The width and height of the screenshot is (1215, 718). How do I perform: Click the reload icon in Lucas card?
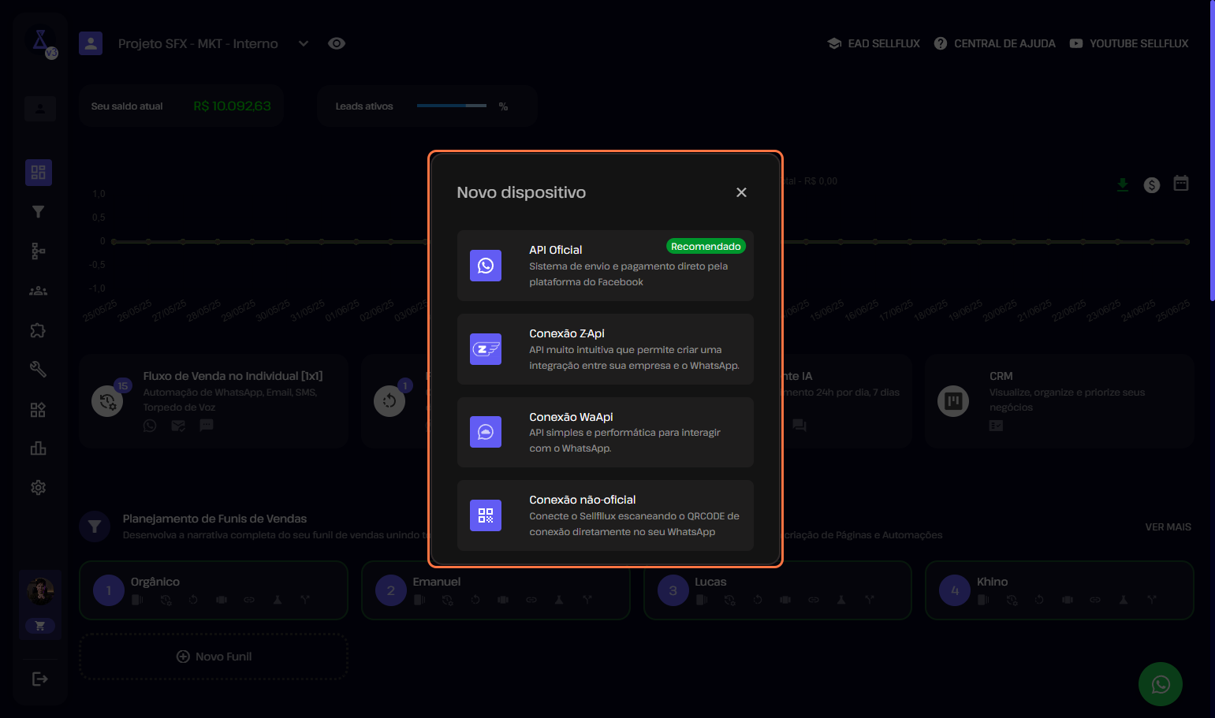click(758, 600)
